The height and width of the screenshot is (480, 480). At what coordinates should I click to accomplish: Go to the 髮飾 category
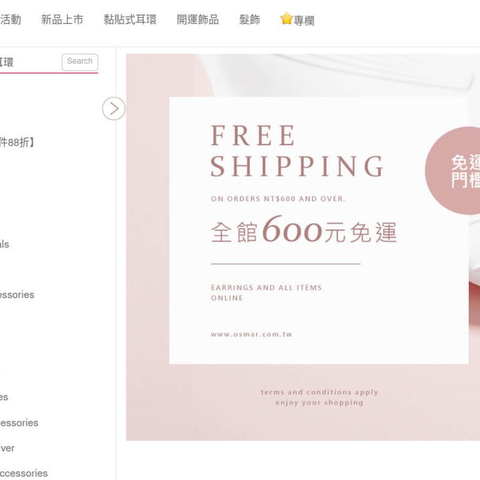click(x=249, y=20)
